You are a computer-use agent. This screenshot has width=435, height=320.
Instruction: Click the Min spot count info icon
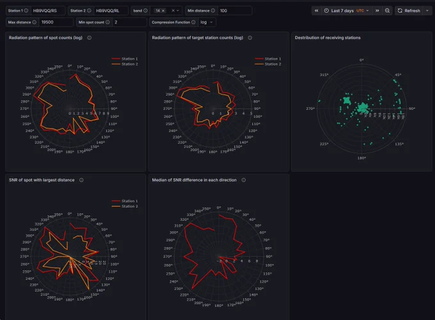[107, 22]
